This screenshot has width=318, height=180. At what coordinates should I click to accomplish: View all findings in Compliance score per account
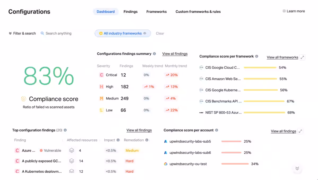point(283,131)
